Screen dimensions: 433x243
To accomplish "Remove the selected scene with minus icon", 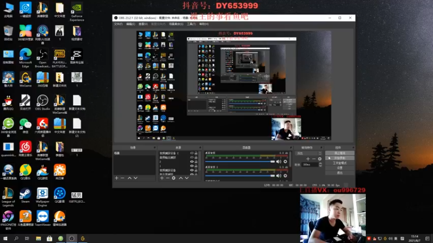I will 122,178.
